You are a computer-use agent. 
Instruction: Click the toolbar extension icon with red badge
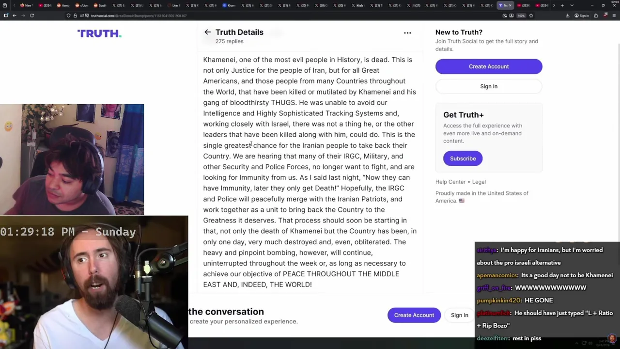pyautogui.click(x=605, y=15)
